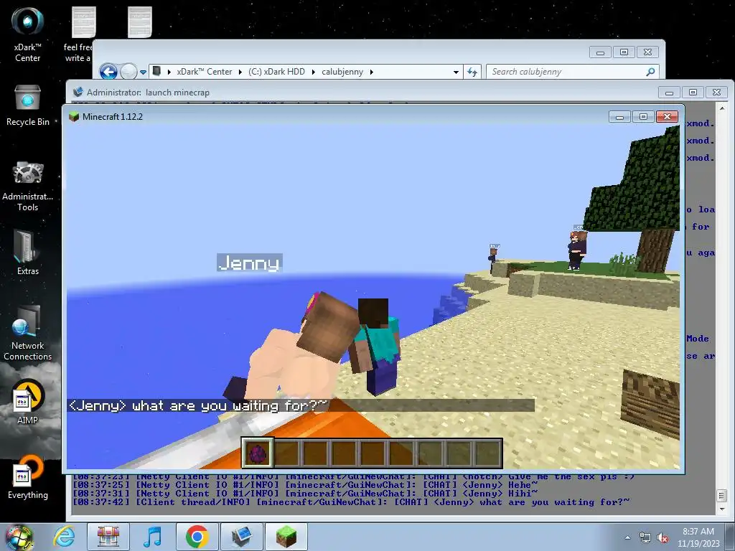Show hidden system tray icons
Screen dimensions: 735x551
tap(627, 537)
